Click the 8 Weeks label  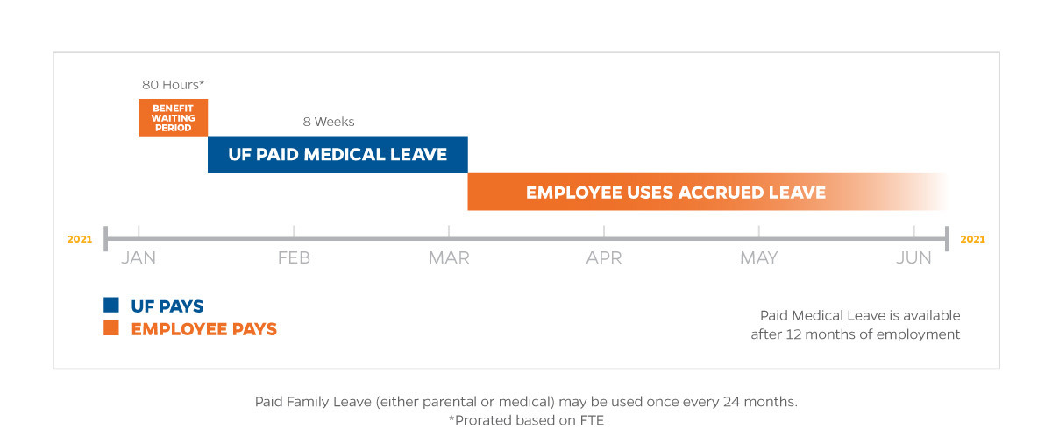pyautogui.click(x=329, y=122)
